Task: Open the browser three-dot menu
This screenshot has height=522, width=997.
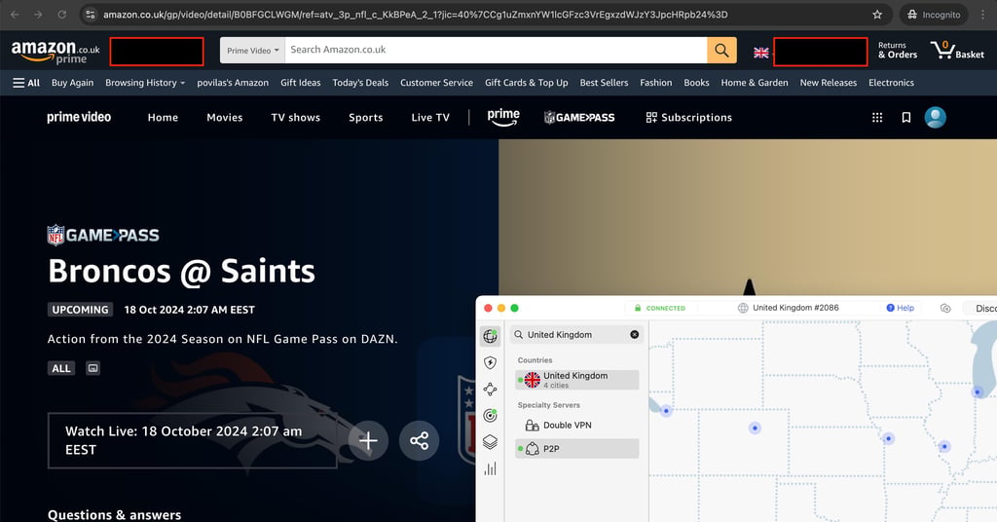Action: (x=982, y=14)
